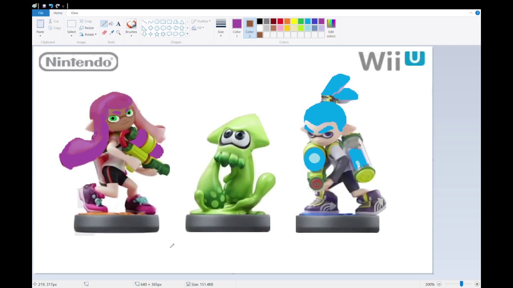The height and width of the screenshot is (288, 513).
Task: Click the Crop button
Action: tap(85, 21)
